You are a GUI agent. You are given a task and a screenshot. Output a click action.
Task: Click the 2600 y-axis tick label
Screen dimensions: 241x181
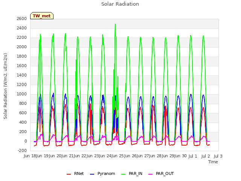pyautogui.click(x=22, y=18)
